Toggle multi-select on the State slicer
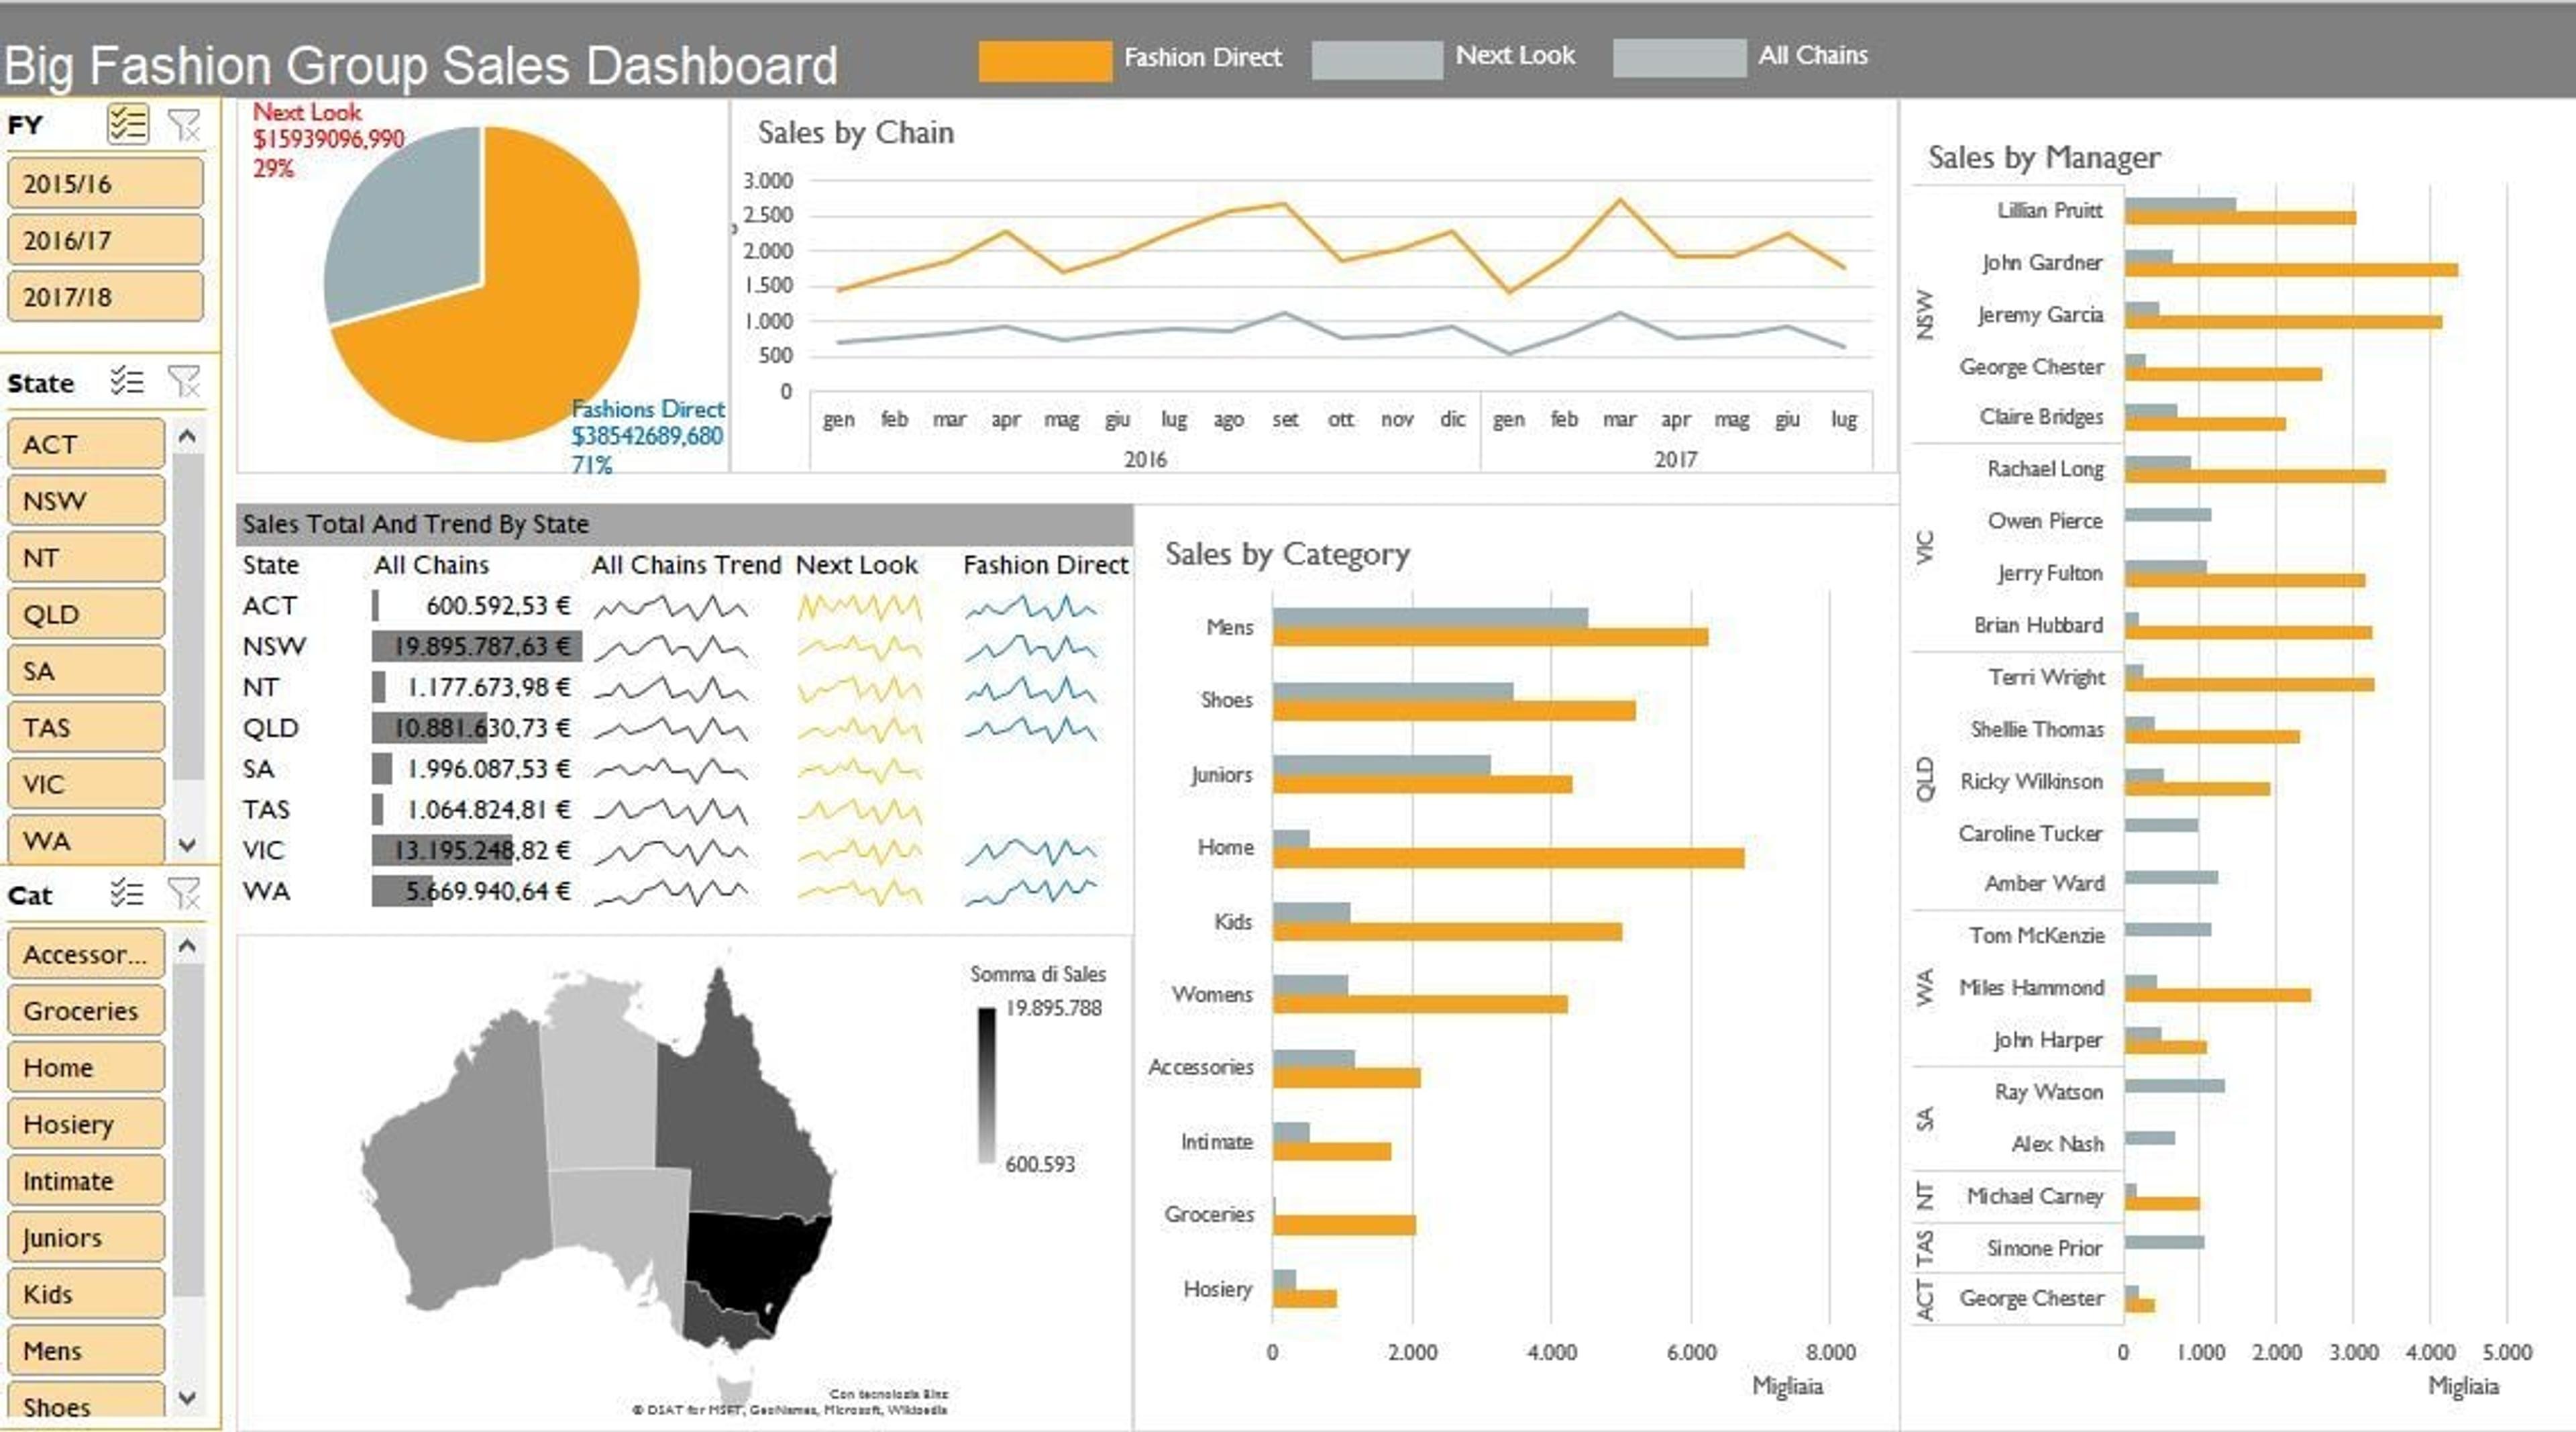Screen dimensions: 2576x1432 [x=128, y=382]
